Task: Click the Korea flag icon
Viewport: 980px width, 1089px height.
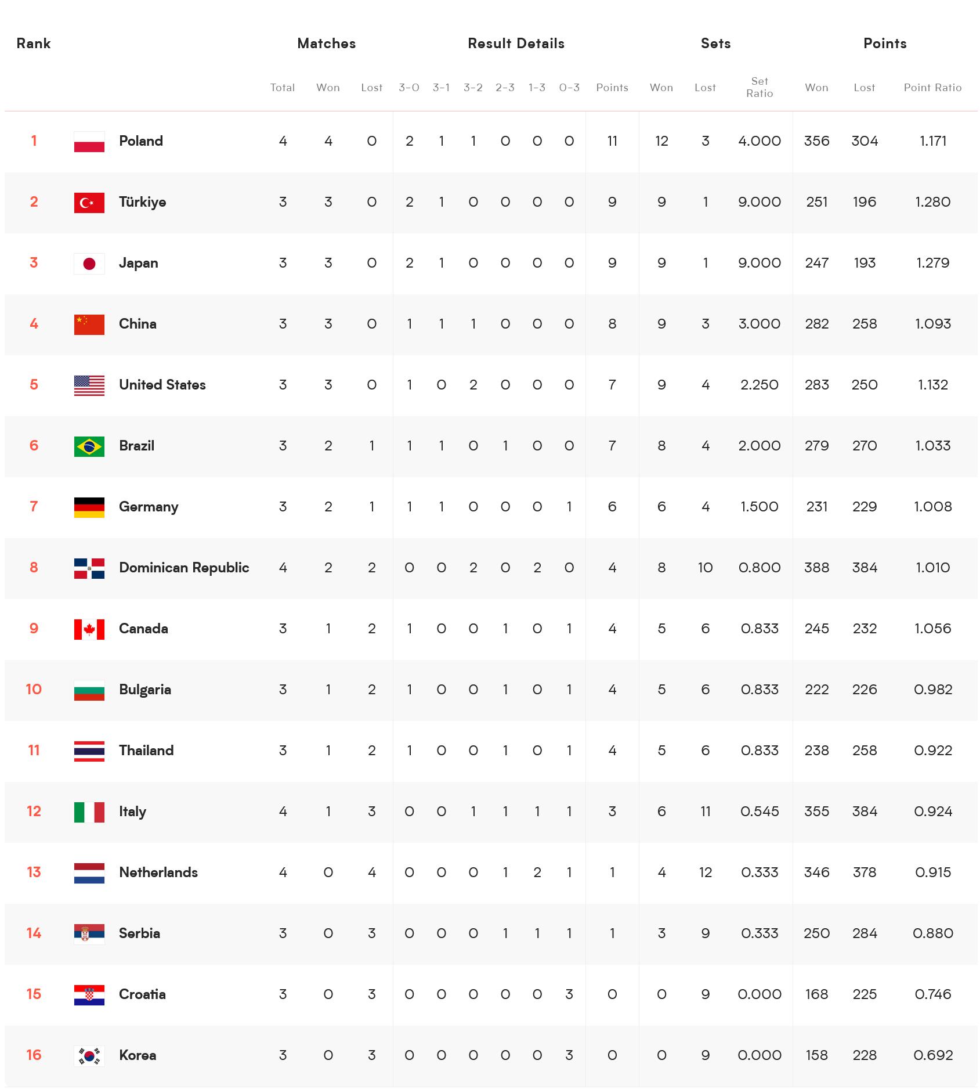Action: 89,1056
